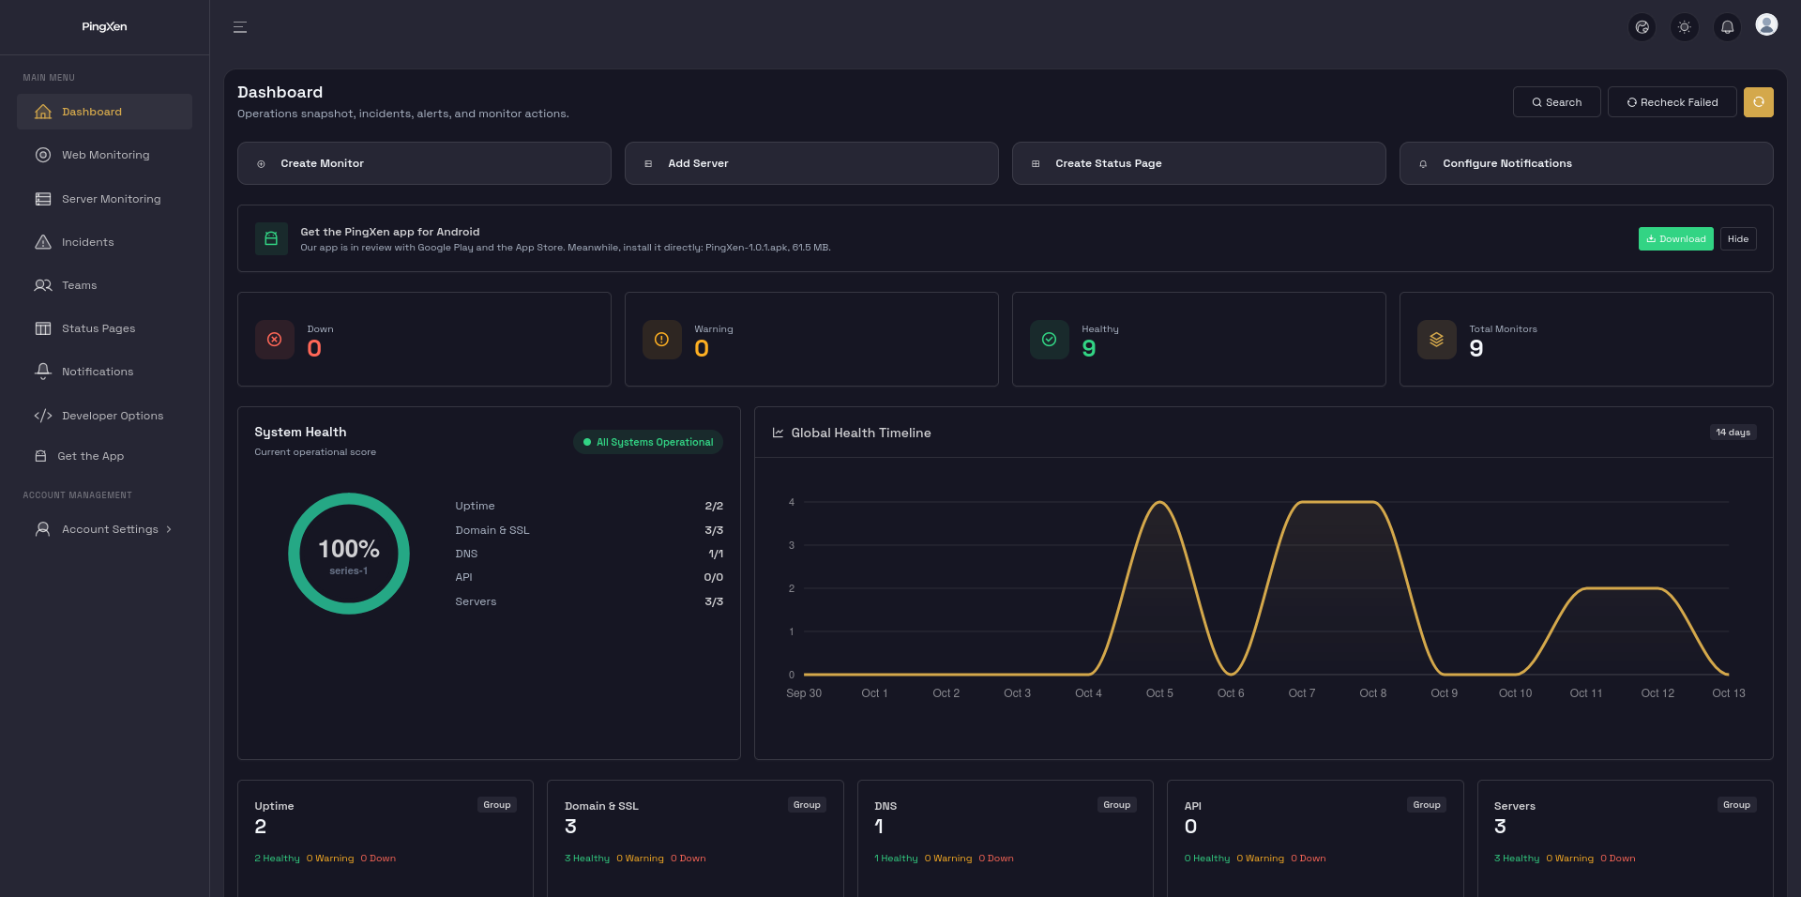Click '2 Healthy' on Uptime card
Image resolution: width=1801 pixels, height=897 pixels.
point(278,859)
